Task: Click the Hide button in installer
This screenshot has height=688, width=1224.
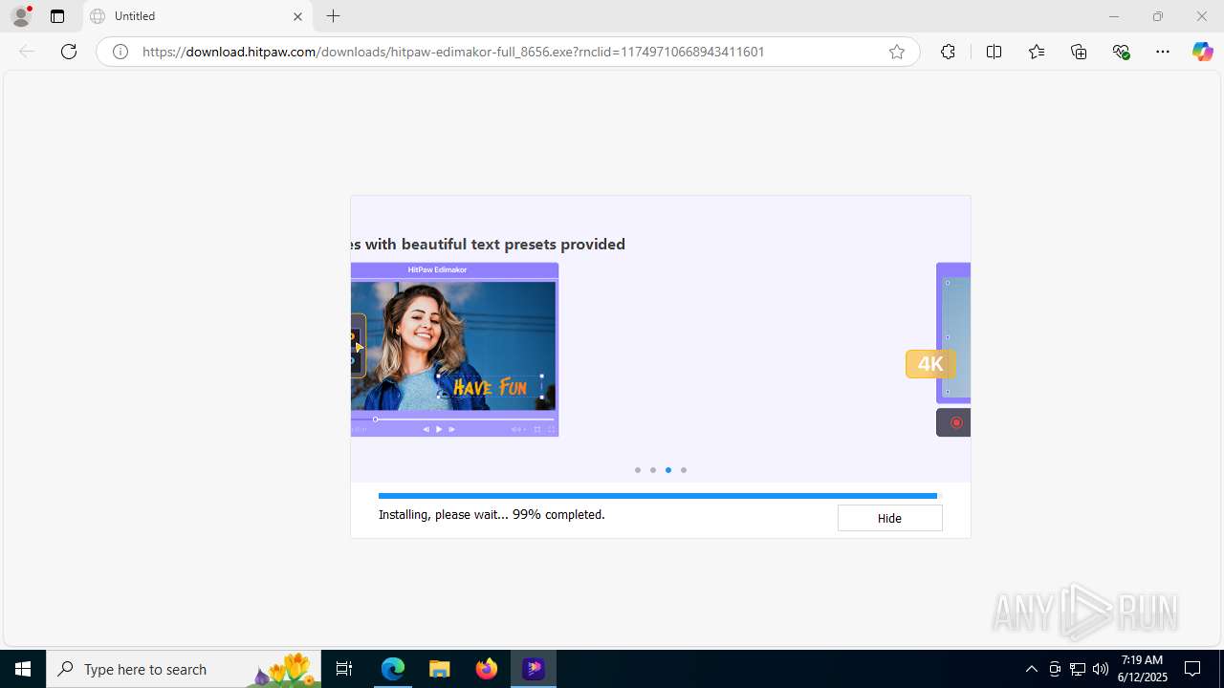Action: 889,518
